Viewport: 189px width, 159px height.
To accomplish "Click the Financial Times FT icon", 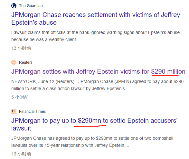I will (14, 111).
